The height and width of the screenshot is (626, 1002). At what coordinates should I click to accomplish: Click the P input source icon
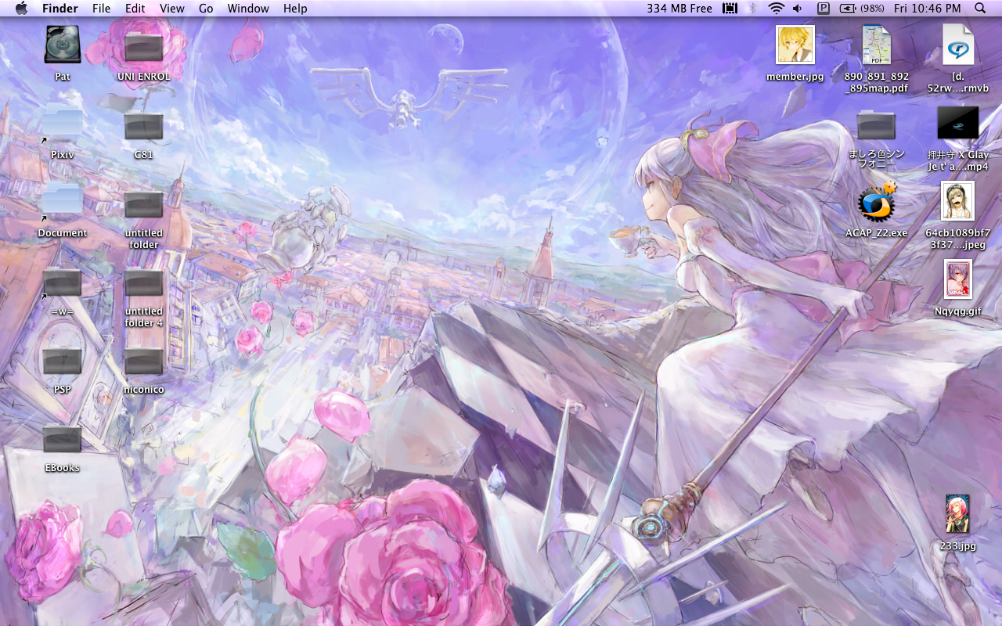pos(824,9)
